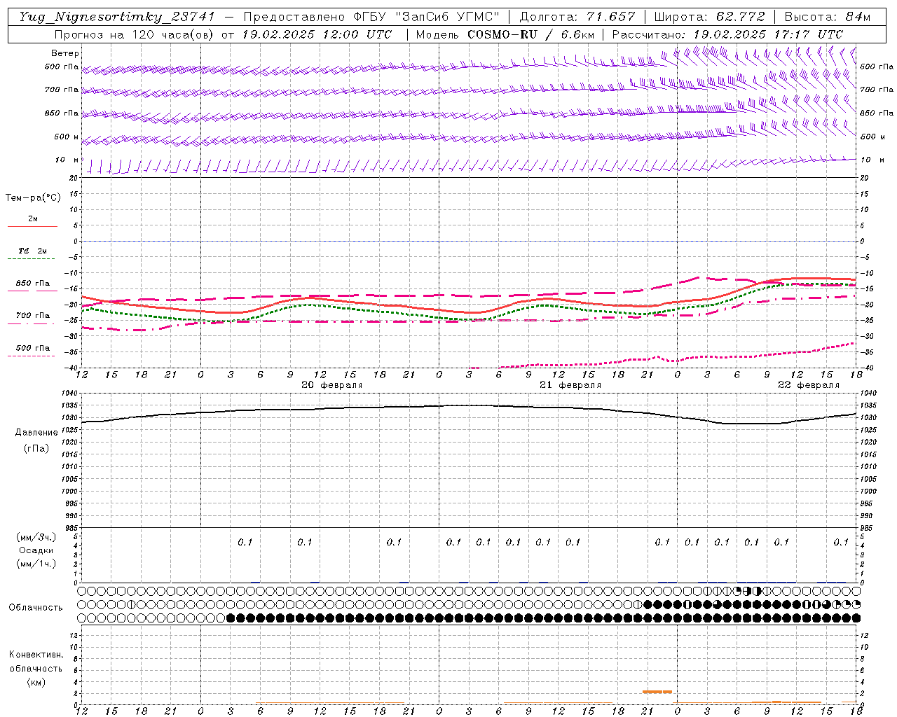Screen dimensions: 897x717
Task: Click the 'Облачность' cloud cover label
Action: (36, 608)
